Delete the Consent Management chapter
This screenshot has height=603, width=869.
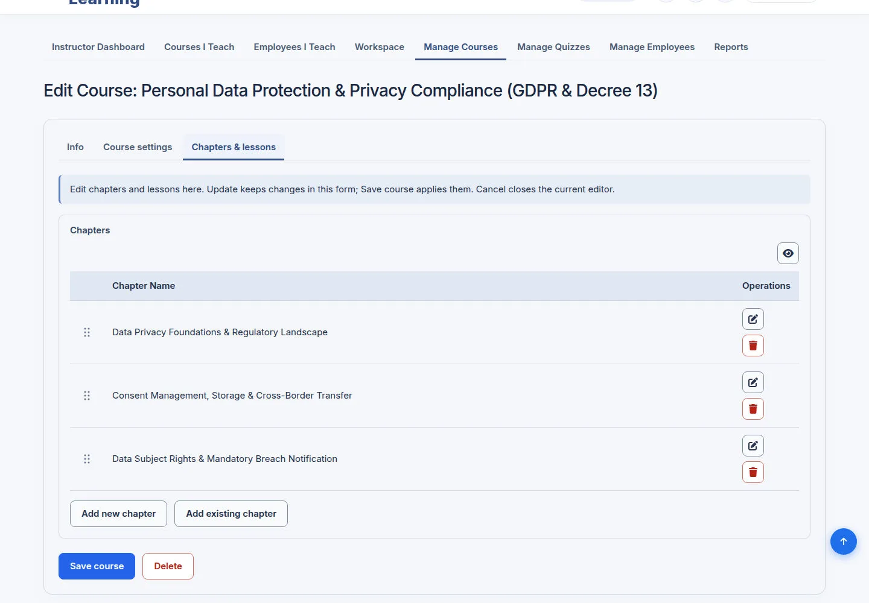coord(753,409)
